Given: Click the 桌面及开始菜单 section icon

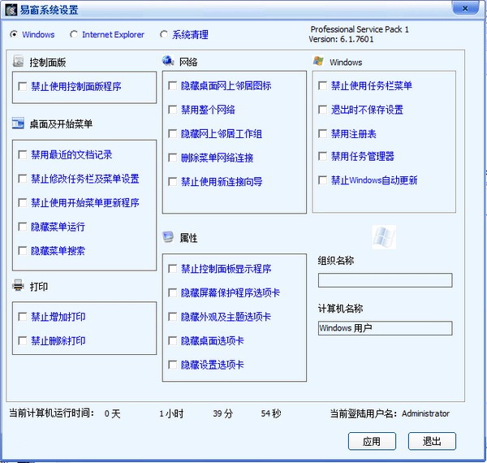Looking at the screenshot, I should pos(18,123).
